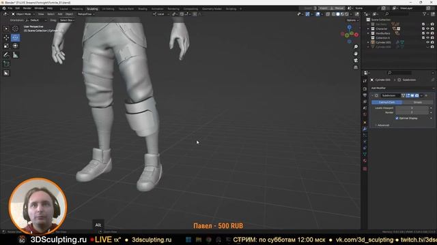
Task: Toggle camera view in viewport
Action: (x=356, y=61)
